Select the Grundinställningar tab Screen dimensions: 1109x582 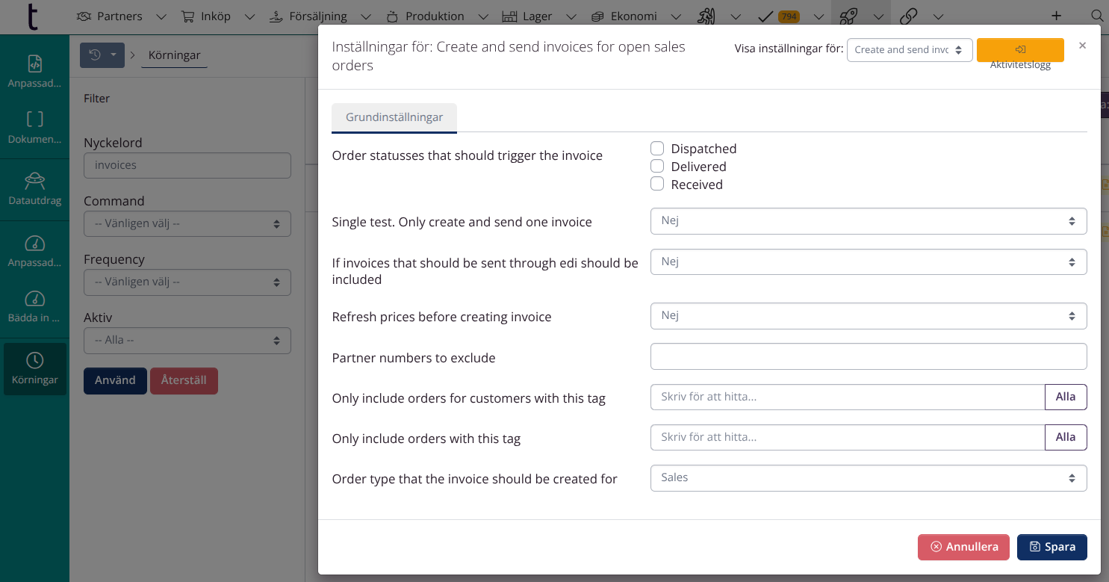[394, 118]
